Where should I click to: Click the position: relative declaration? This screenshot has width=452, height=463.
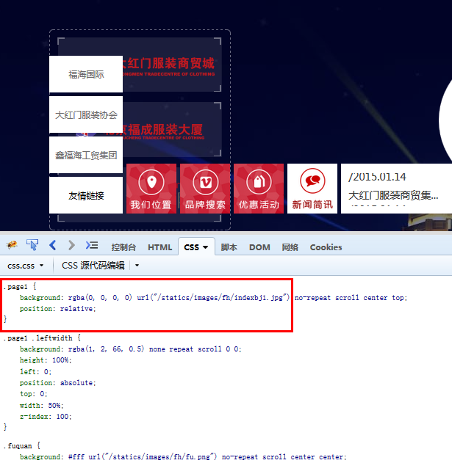pyautogui.click(x=58, y=309)
